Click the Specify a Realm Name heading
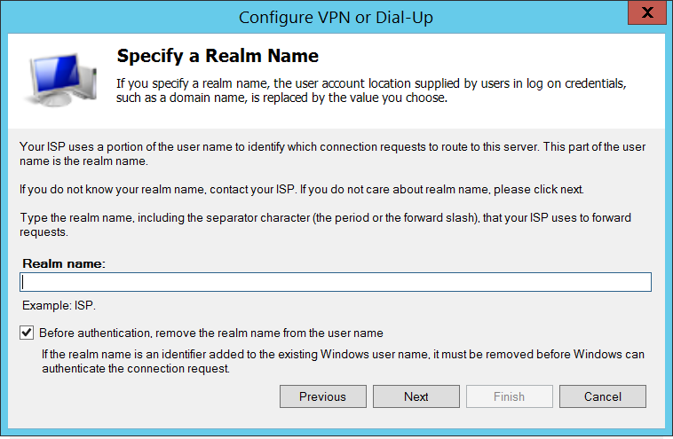The width and height of the screenshot is (673, 439). click(x=218, y=57)
